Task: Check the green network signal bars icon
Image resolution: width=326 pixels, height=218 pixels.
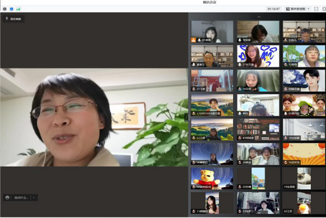Action: coord(18,9)
